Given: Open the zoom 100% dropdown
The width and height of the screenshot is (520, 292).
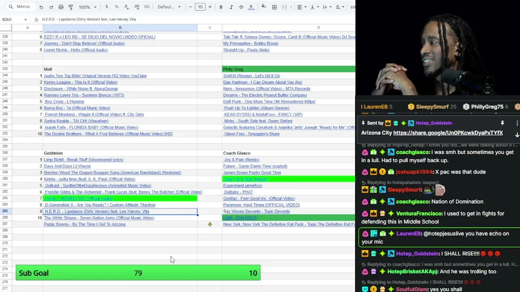Looking at the screenshot, I should coord(88,7).
